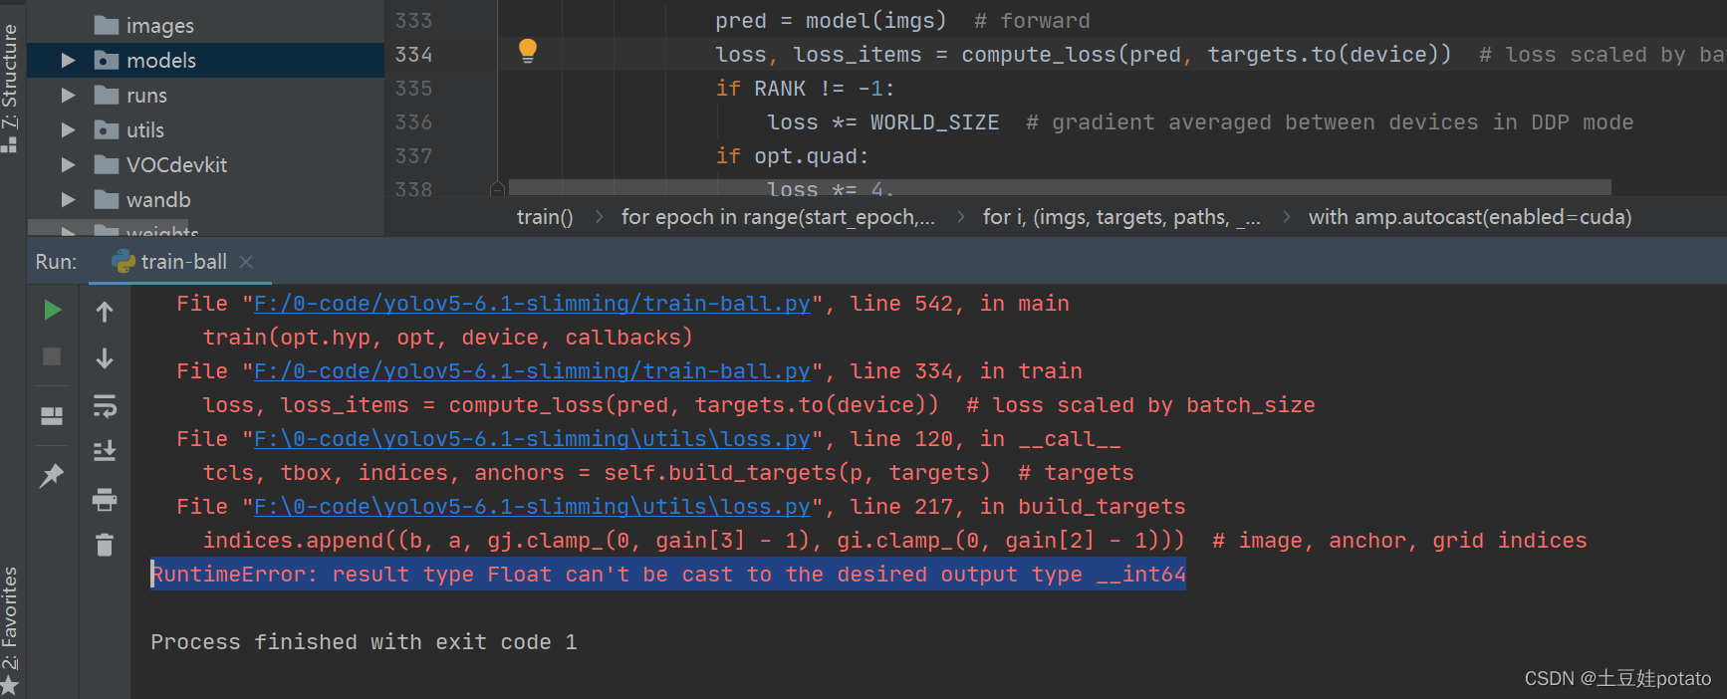Open train-ball.py link at line 334
This screenshot has height=699, width=1727.
click(533, 371)
